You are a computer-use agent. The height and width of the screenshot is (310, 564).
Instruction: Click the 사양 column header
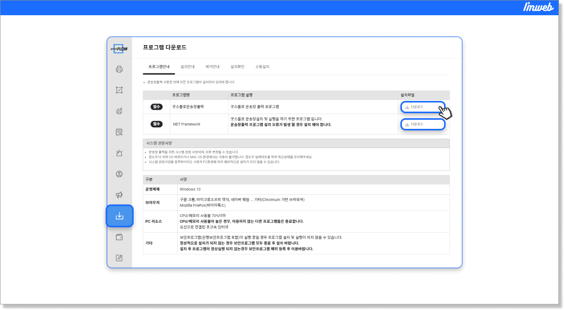click(183, 180)
